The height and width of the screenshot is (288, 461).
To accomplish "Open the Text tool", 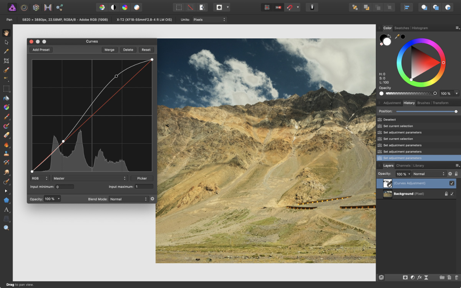I will click(6, 210).
